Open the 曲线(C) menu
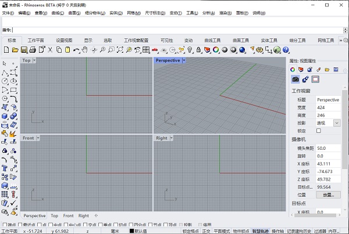Image resolution: width=349 pixels, height=234 pixels. click(57, 12)
